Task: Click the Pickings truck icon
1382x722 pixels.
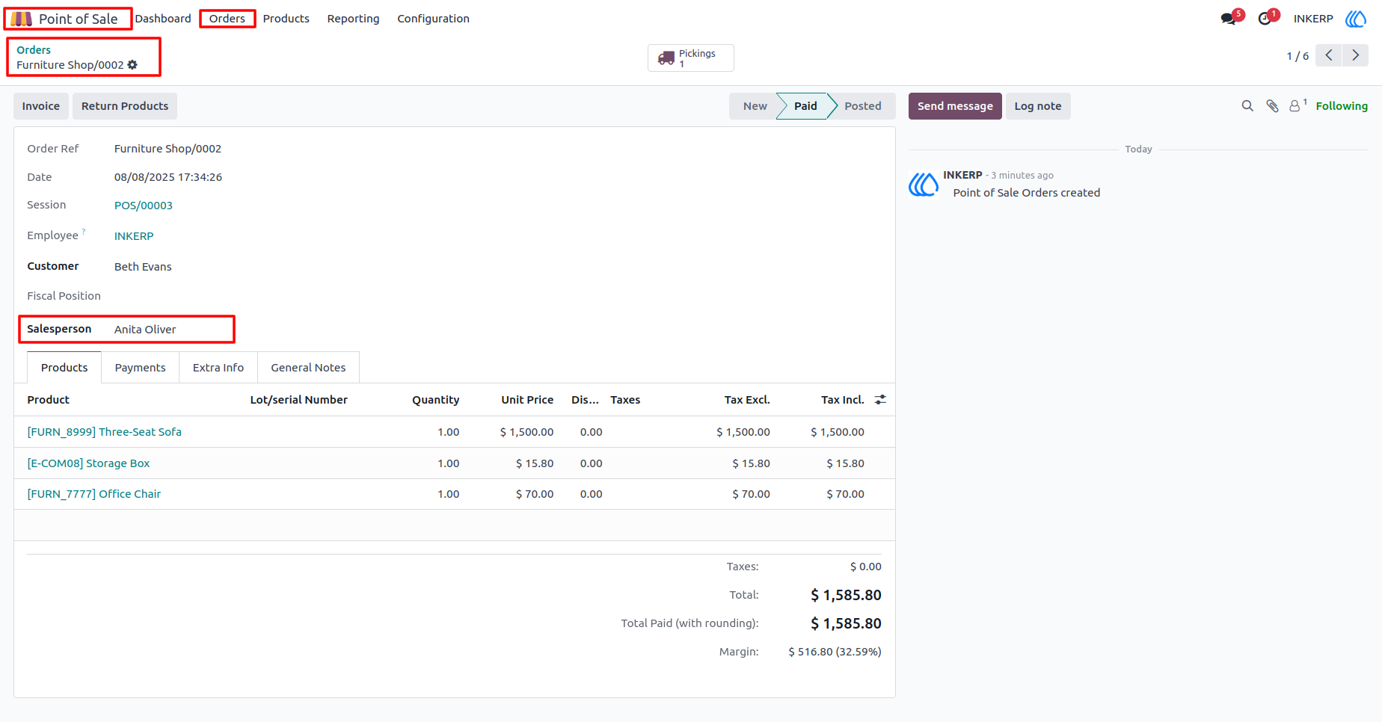Action: pyautogui.click(x=666, y=58)
